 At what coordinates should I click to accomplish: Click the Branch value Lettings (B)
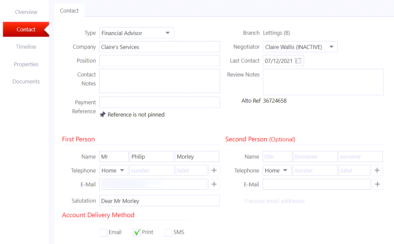pos(277,33)
